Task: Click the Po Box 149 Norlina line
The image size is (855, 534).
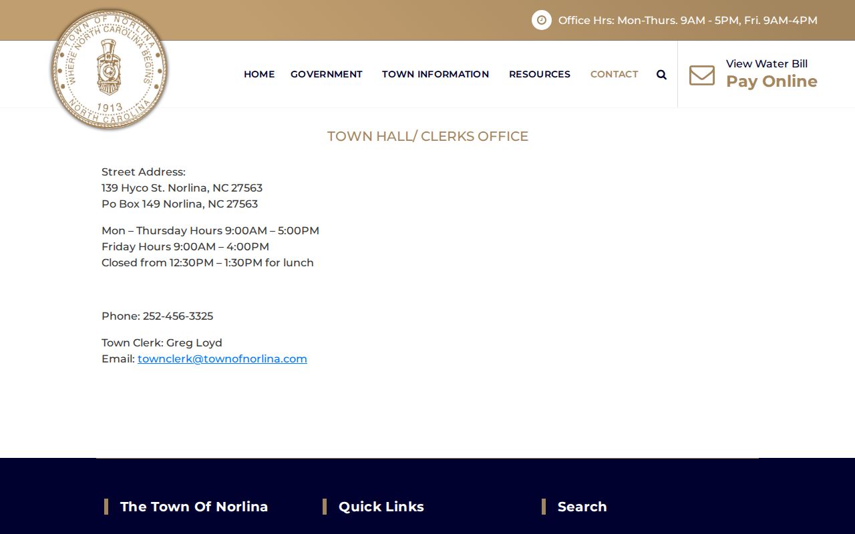Action: 180,204
